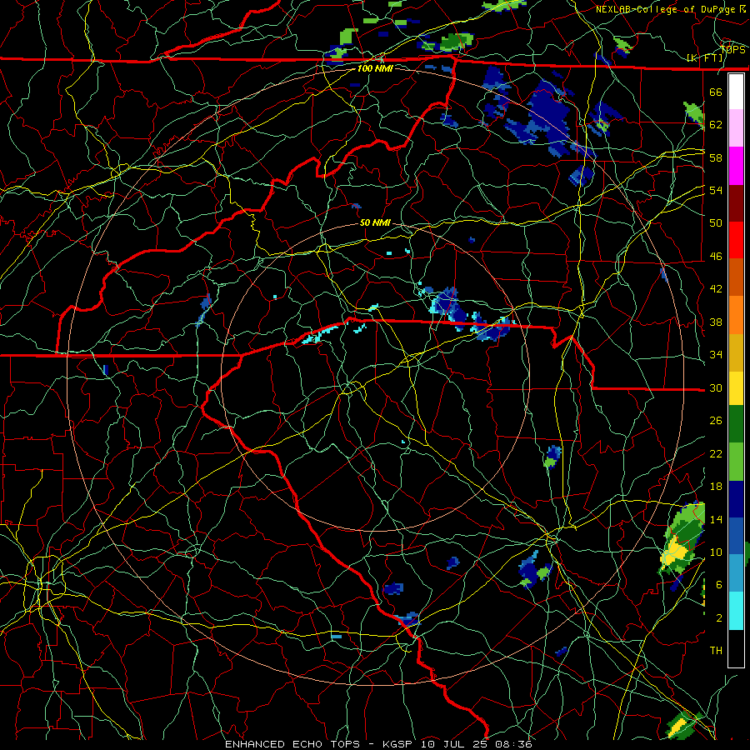The image size is (750, 750).
Task: Click the yellow legend swatch
Action: point(736,388)
